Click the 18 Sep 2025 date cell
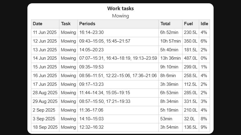 (x=45, y=127)
